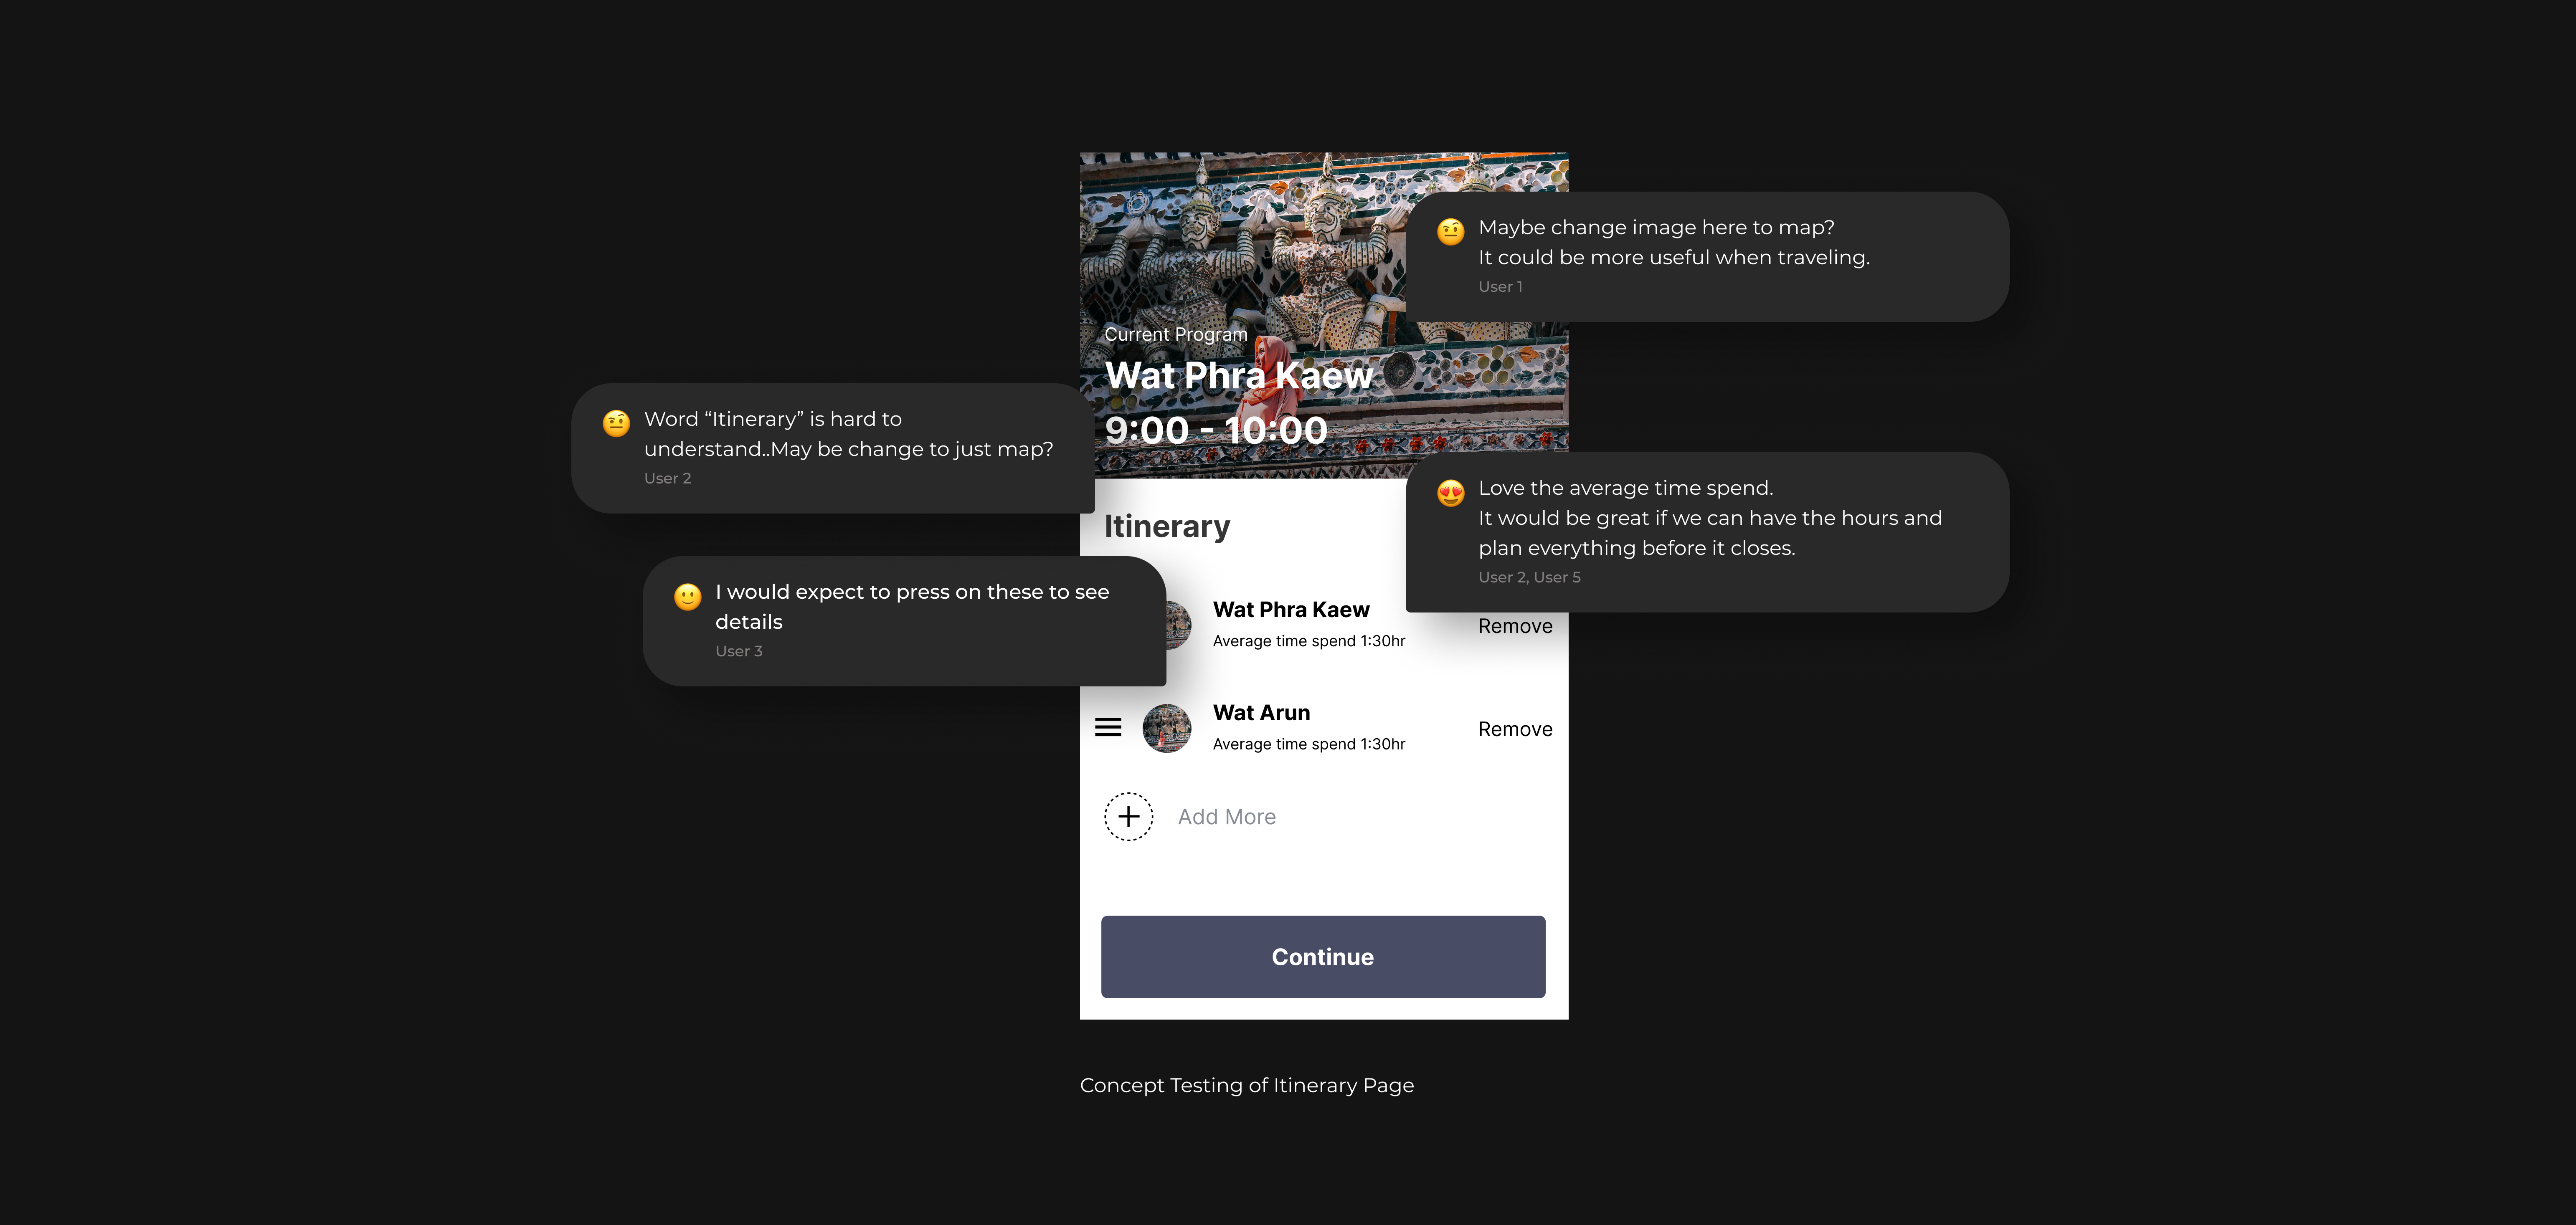2576x1225 pixels.
Task: Click the Itinerary section heading
Action: 1167,526
